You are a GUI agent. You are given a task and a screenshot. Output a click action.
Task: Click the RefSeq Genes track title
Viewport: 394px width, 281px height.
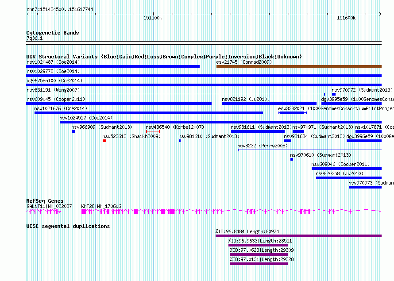click(45, 201)
